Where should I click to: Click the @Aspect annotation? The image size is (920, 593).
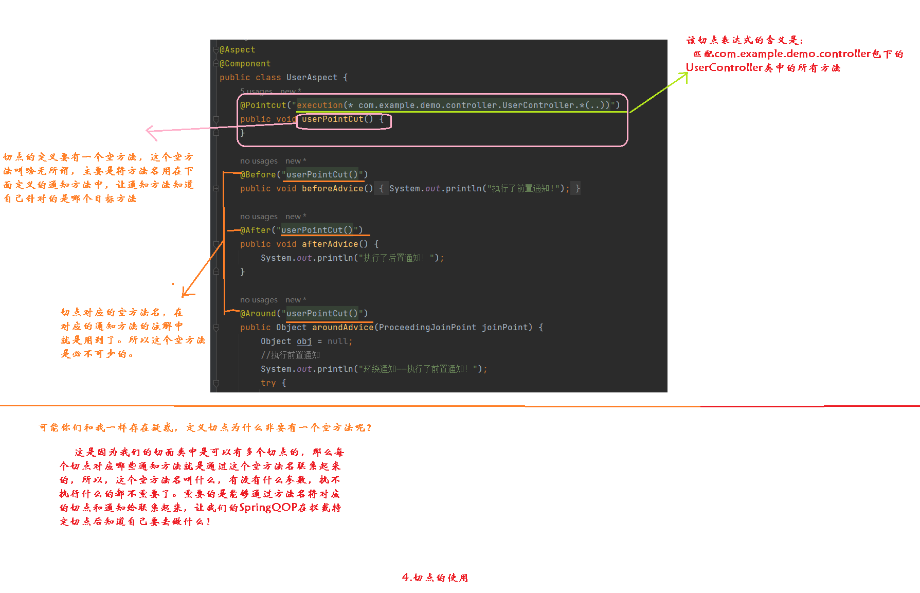tap(238, 50)
